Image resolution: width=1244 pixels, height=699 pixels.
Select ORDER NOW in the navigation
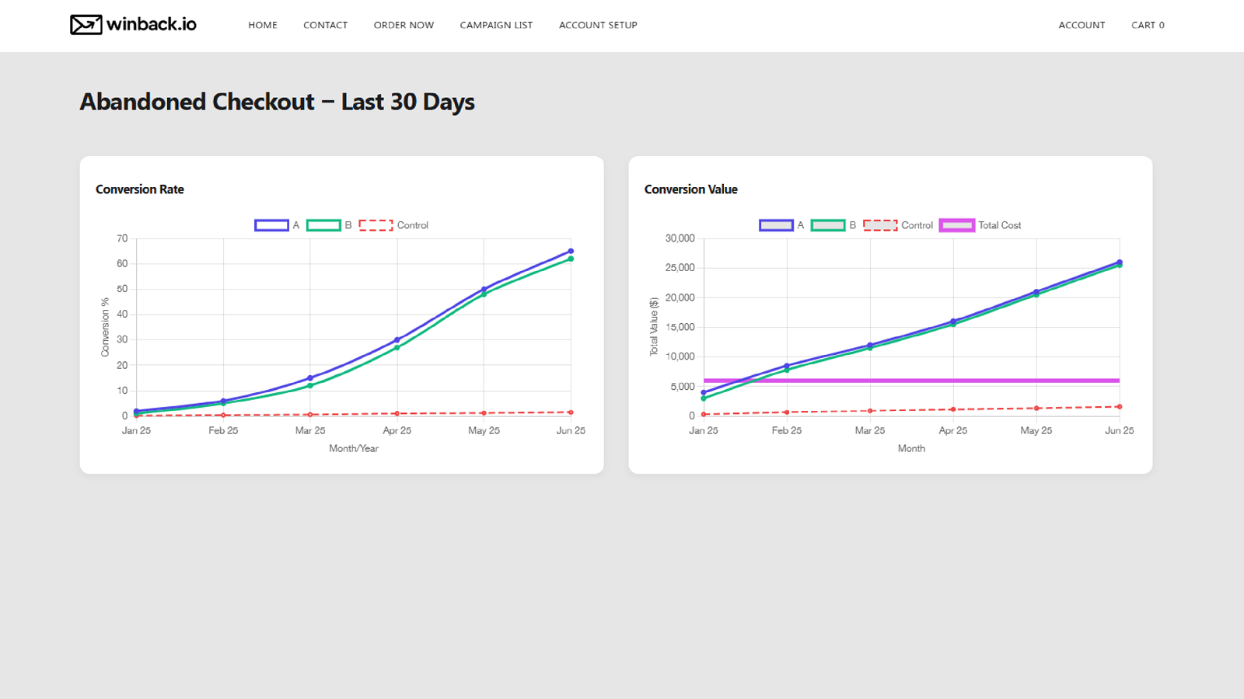404,25
